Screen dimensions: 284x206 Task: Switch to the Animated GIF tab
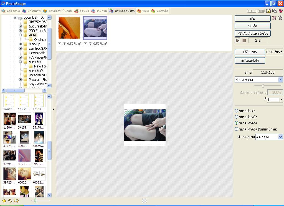122,11
